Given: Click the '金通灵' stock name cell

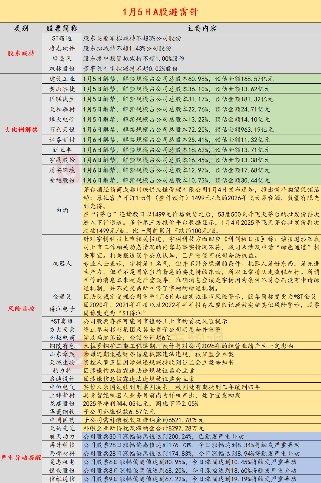Looking at the screenshot, I should (62, 296).
